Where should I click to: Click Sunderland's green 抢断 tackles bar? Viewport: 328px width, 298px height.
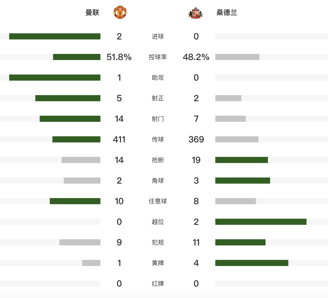click(x=242, y=160)
